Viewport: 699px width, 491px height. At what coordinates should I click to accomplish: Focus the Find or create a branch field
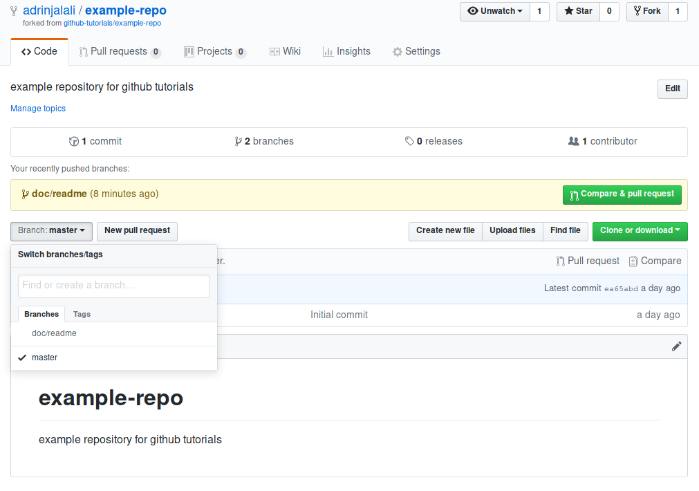tap(113, 286)
